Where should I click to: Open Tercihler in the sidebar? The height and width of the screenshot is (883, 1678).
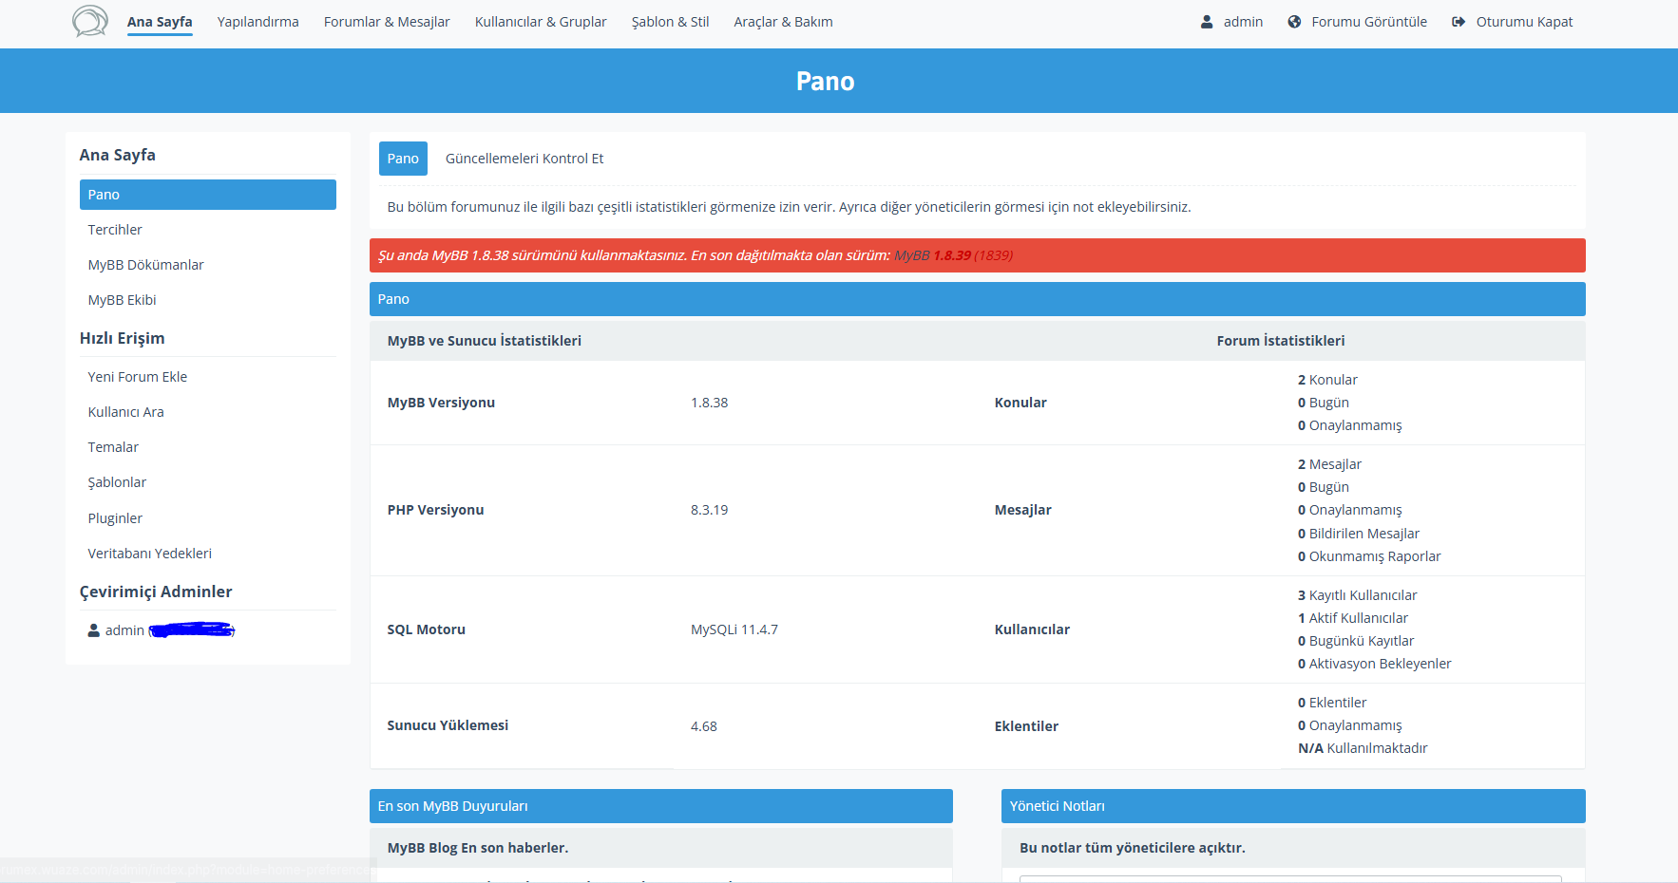(x=115, y=230)
